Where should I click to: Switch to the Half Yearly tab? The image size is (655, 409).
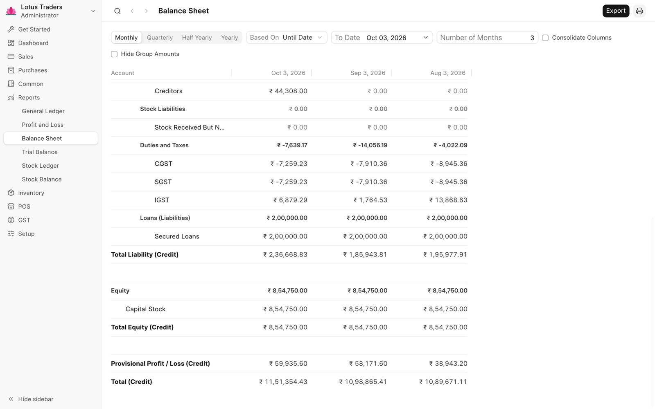(x=197, y=38)
